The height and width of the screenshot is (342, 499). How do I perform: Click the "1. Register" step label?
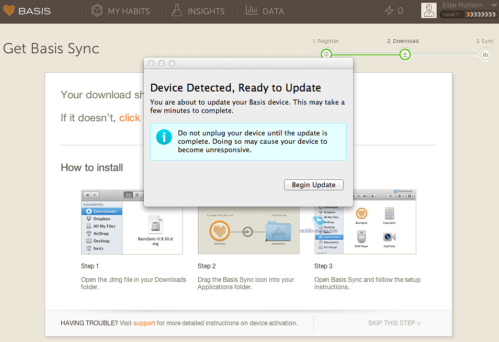[325, 41]
